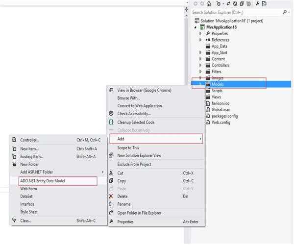294x245 pixels.
Task: Expand the App_Start folder node
Action: click(200, 52)
